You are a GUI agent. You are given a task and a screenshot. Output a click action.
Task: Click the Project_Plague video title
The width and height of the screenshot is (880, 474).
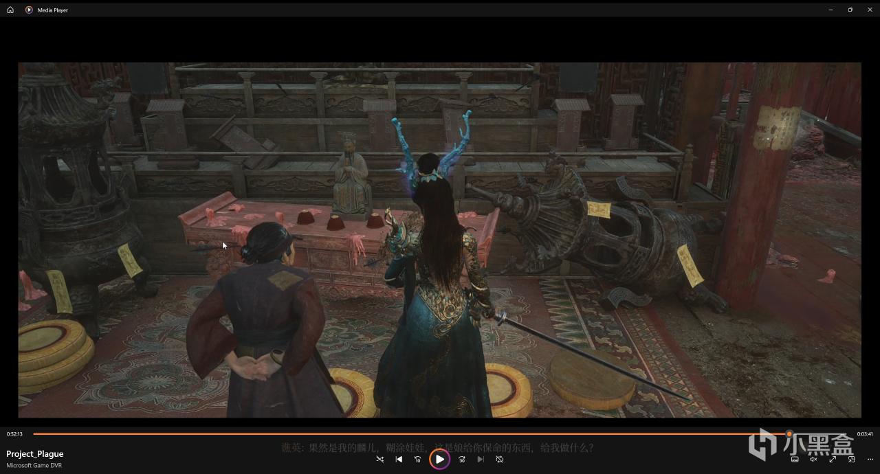click(35, 454)
